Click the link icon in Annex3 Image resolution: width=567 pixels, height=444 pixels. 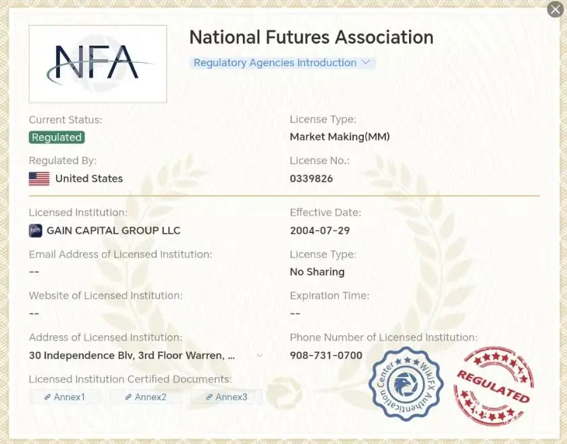coord(209,397)
